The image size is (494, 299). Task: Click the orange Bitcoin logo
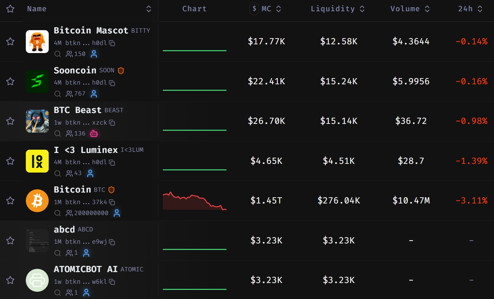click(37, 201)
